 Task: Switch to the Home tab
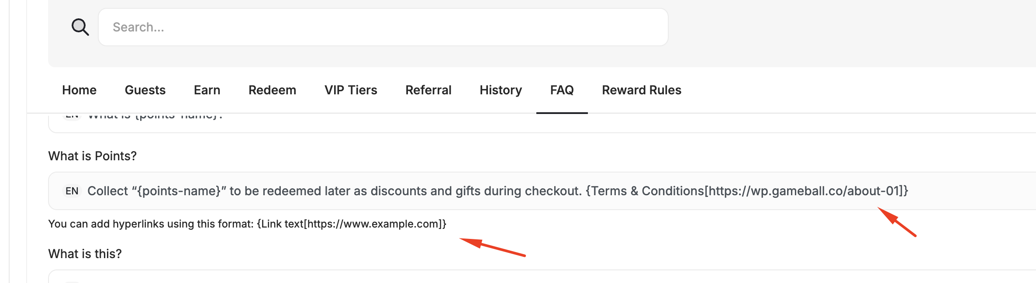point(79,90)
